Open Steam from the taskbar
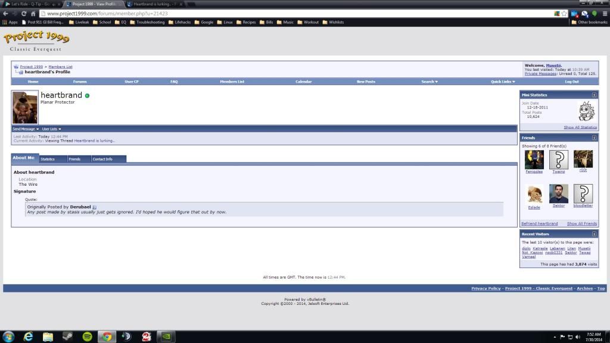Image resolution: width=610 pixels, height=343 pixels. click(67, 336)
